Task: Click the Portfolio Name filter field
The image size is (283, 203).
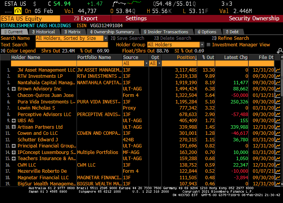Action: tap(100, 63)
